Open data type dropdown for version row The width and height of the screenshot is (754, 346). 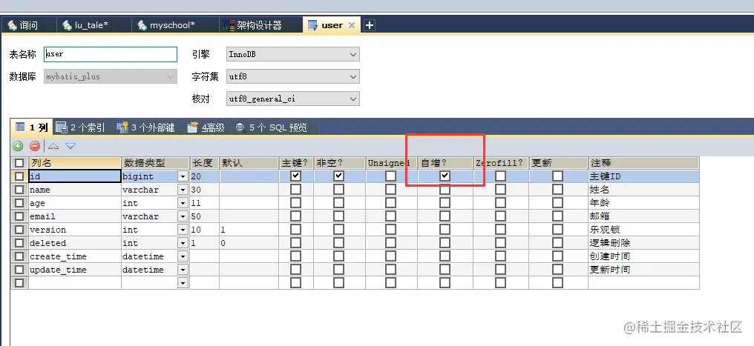click(x=183, y=230)
